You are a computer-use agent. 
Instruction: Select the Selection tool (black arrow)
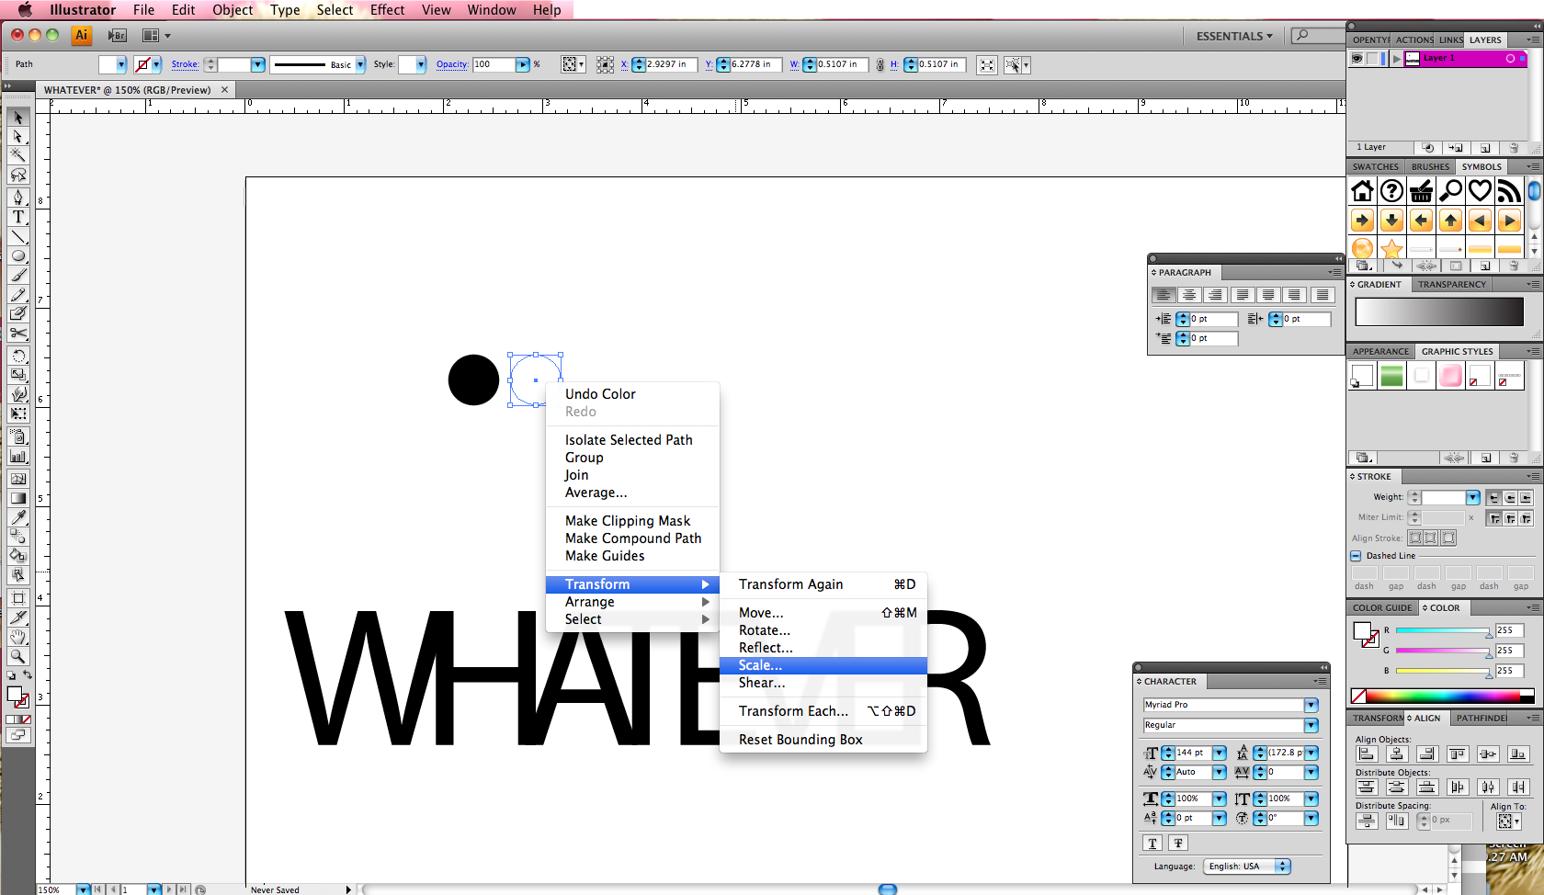pyautogui.click(x=17, y=118)
